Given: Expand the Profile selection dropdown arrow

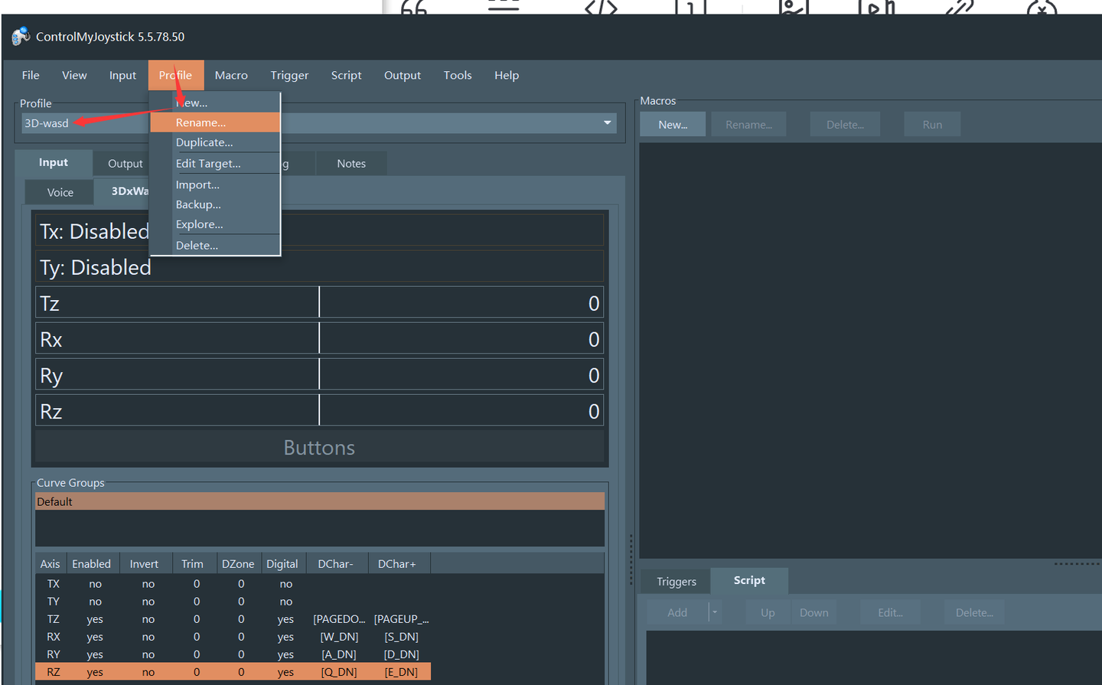Looking at the screenshot, I should pyautogui.click(x=607, y=123).
